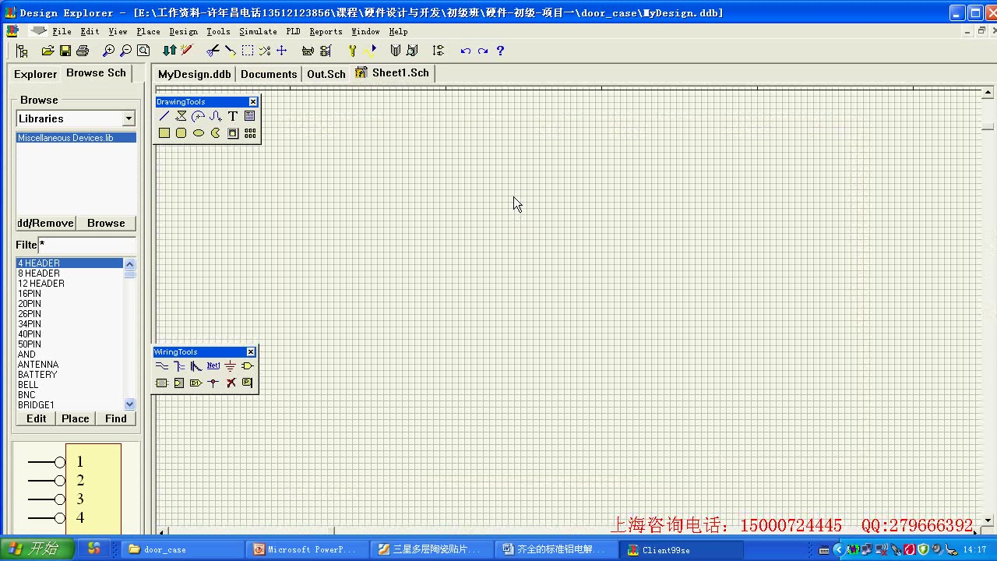Switch to the Explorer panel tab
The width and height of the screenshot is (997, 561).
pyautogui.click(x=35, y=74)
